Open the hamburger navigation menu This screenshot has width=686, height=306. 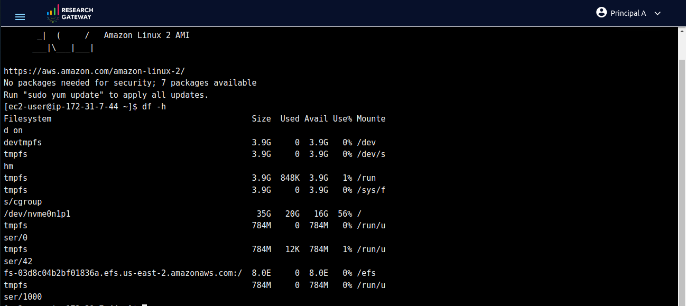[20, 17]
